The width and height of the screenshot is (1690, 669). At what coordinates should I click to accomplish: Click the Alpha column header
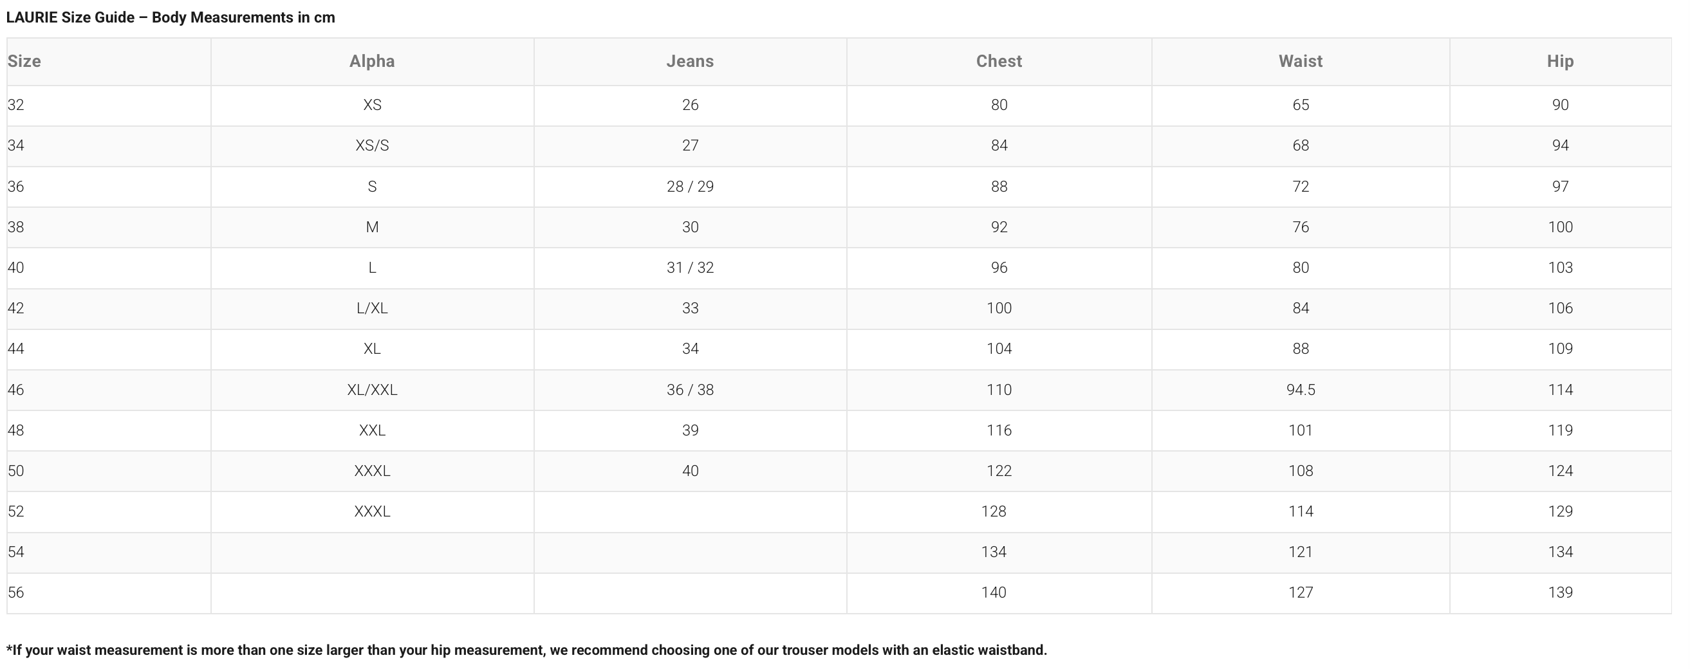372,61
